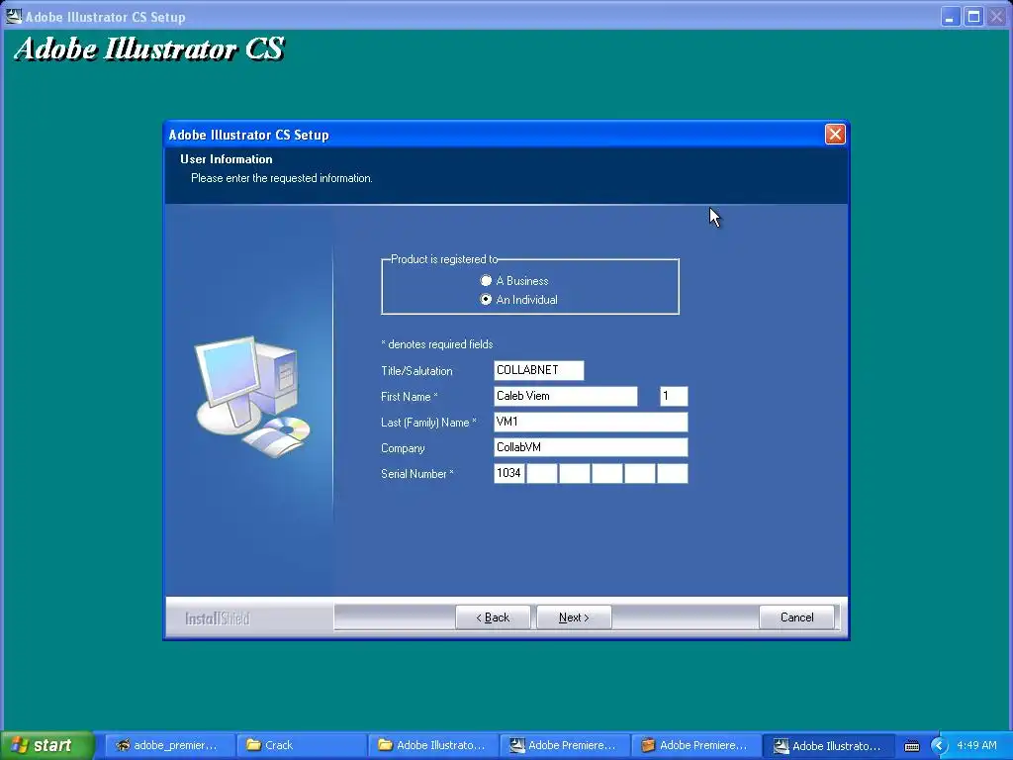Click the second serial number box

tap(542, 473)
